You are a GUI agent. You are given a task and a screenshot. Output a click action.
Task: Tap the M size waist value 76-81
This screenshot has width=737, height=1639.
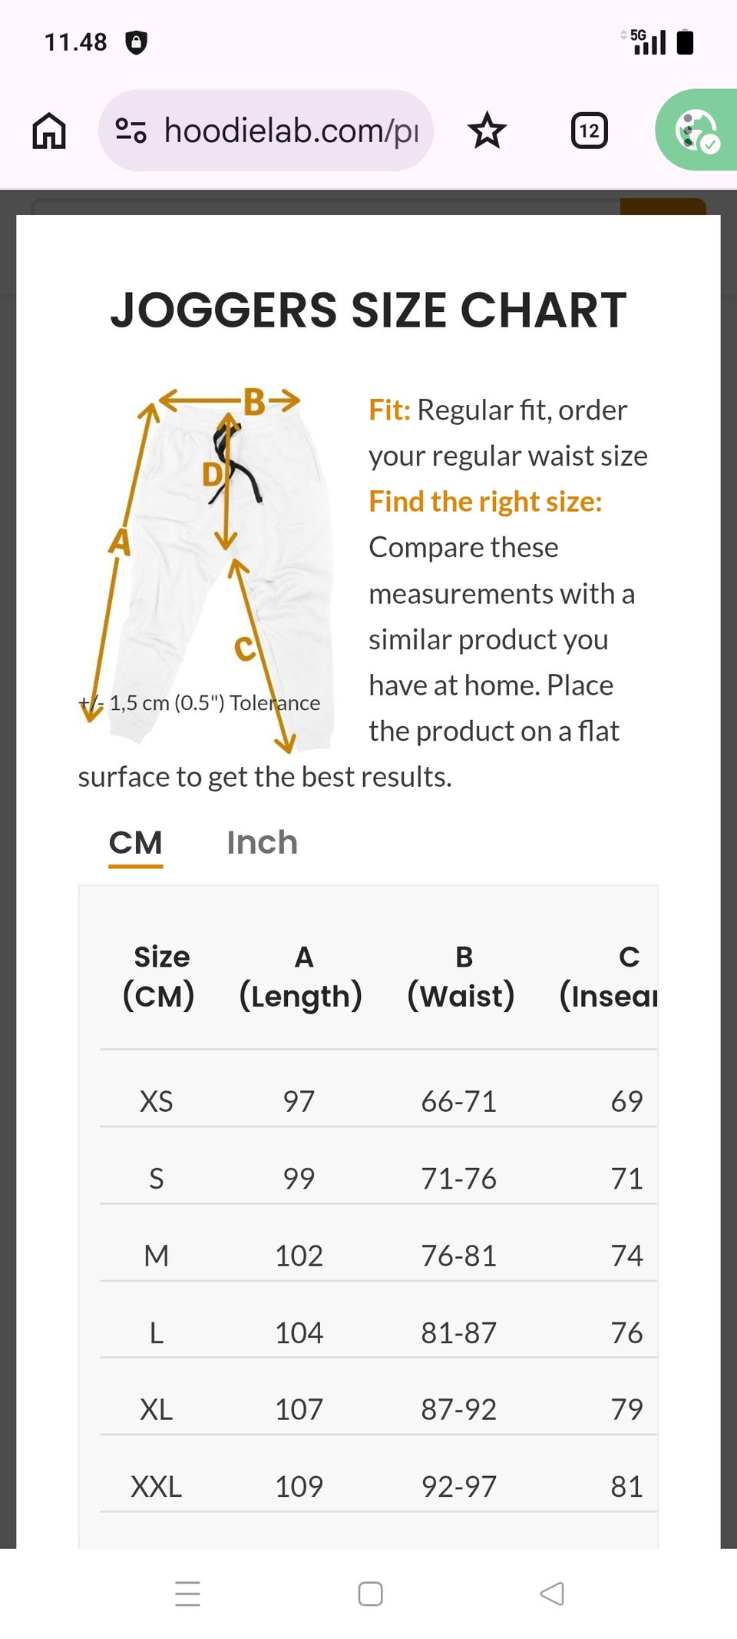click(x=459, y=1256)
